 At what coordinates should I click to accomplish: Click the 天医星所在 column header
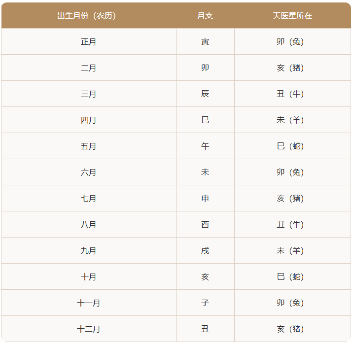(x=292, y=16)
